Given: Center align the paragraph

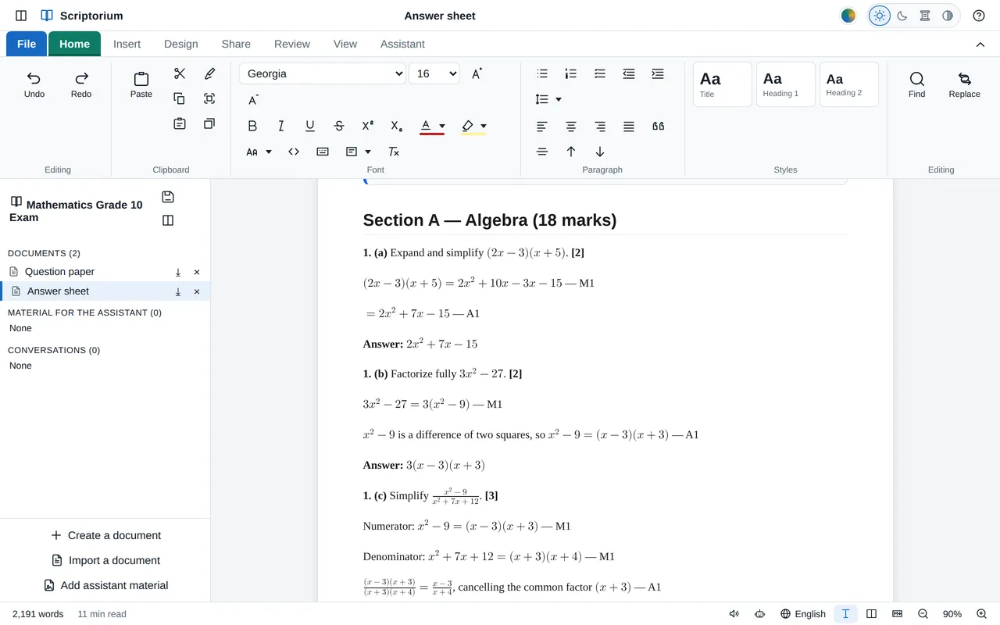Looking at the screenshot, I should click(571, 126).
